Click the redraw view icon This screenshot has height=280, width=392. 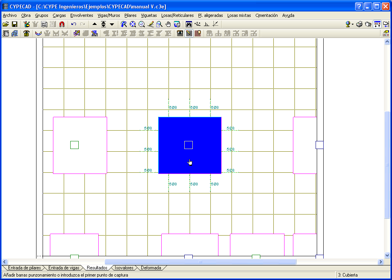click(x=124, y=24)
